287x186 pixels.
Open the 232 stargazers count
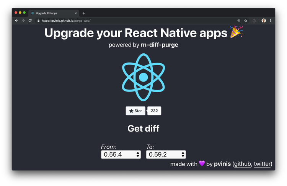tap(154, 111)
